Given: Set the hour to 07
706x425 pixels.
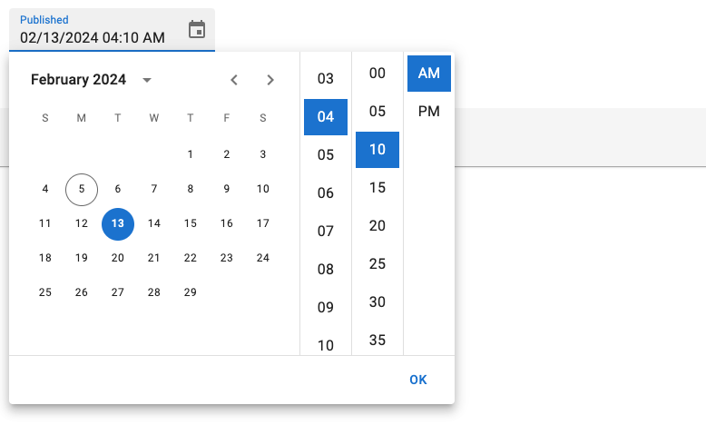Looking at the screenshot, I should click(326, 232).
